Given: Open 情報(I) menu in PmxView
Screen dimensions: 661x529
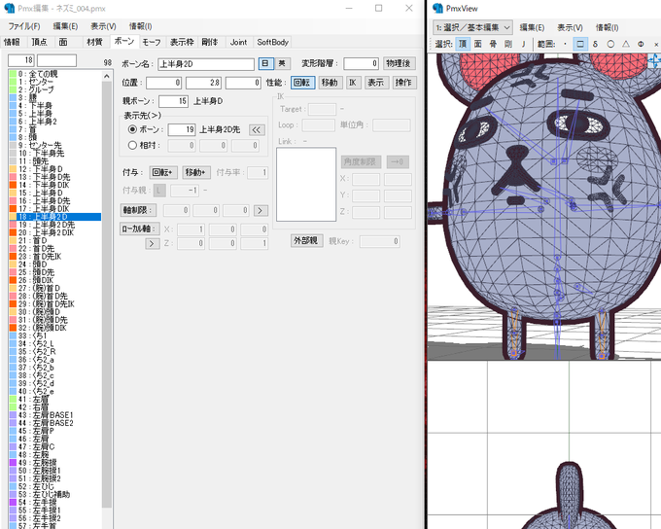Looking at the screenshot, I should pyautogui.click(x=607, y=27).
